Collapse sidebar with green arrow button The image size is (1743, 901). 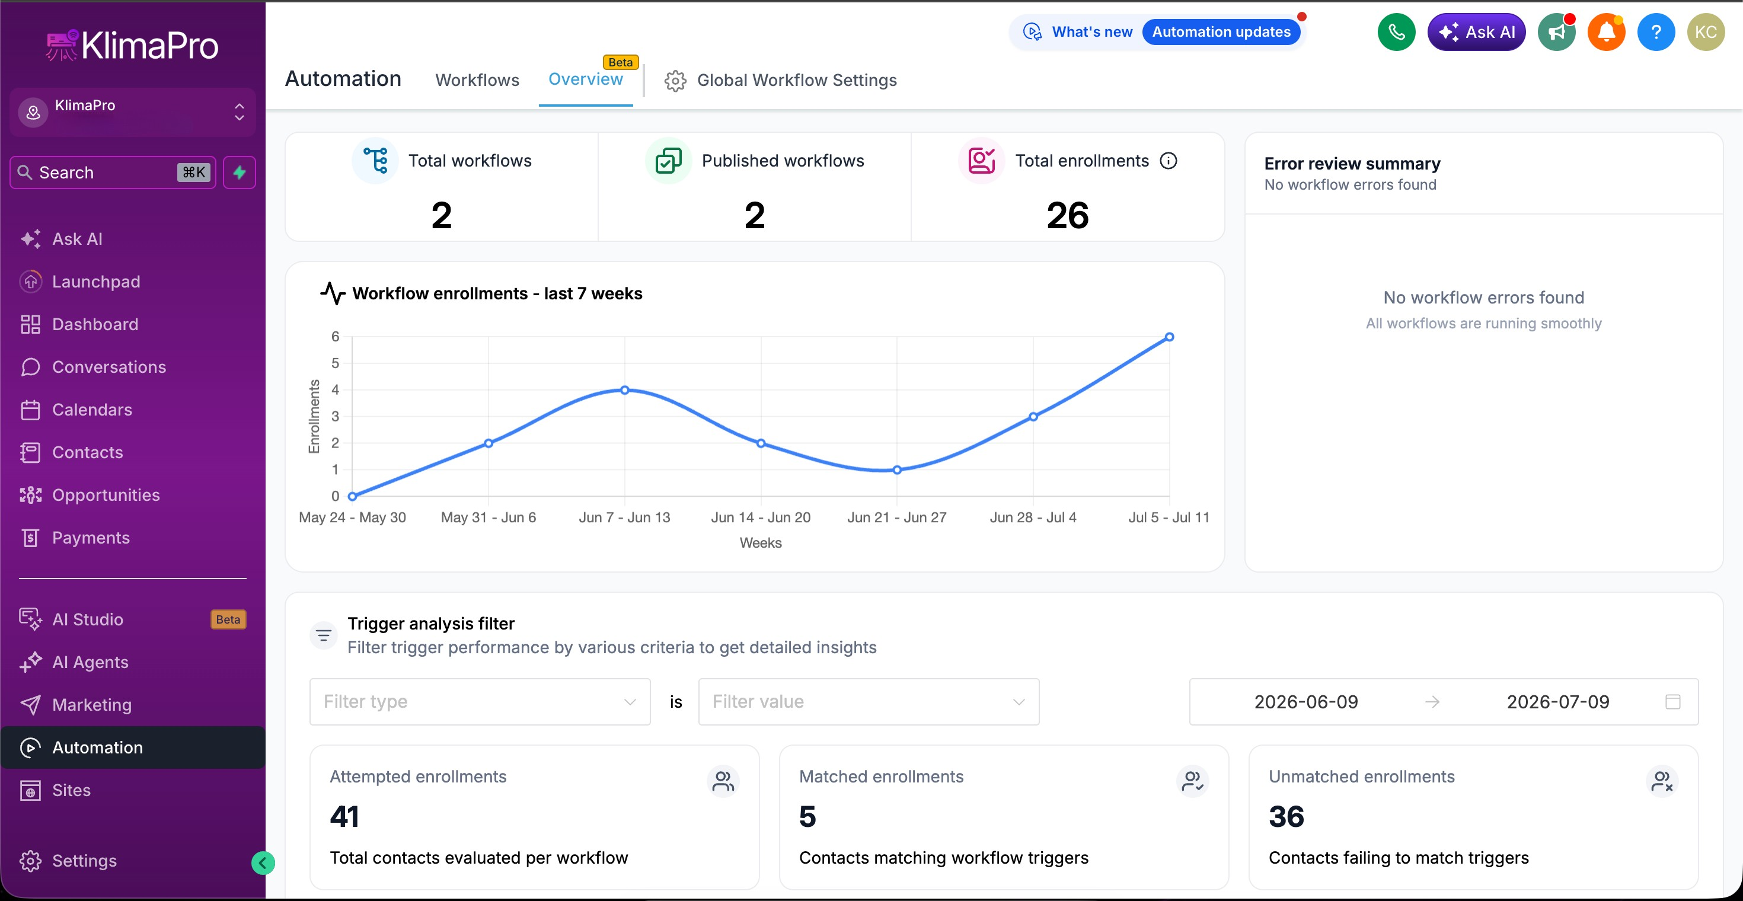point(263,862)
